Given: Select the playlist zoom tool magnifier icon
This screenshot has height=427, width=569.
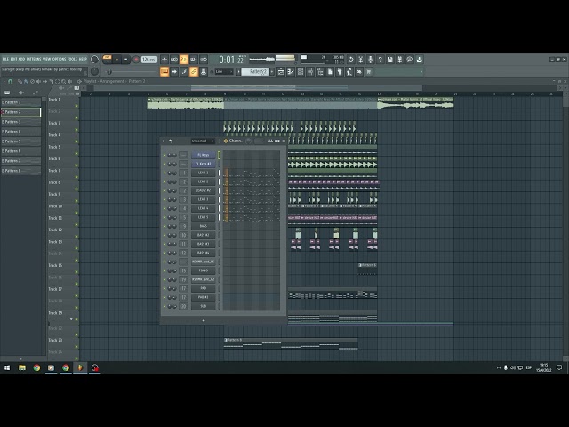Looking at the screenshot, I should [63, 81].
